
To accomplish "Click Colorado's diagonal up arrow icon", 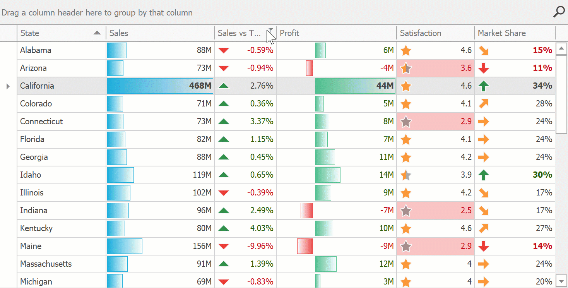I will pos(484,104).
